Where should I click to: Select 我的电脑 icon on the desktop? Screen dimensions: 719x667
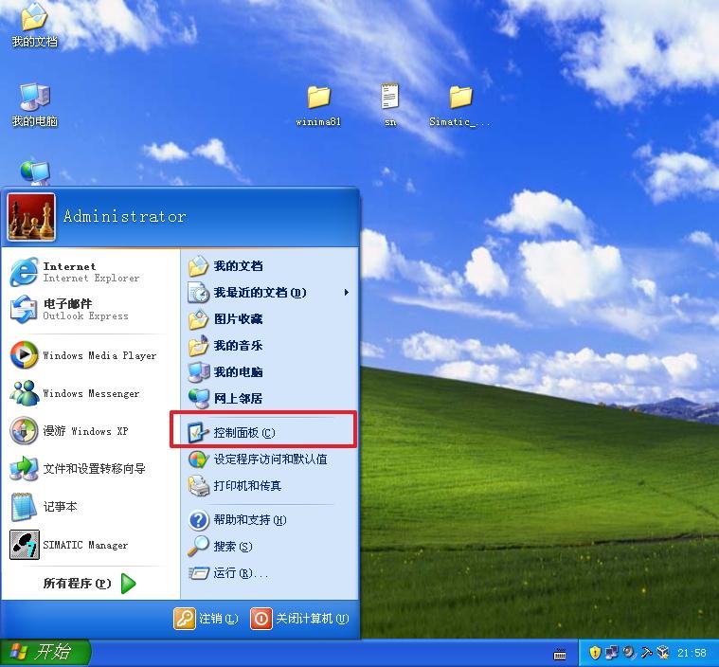34,105
